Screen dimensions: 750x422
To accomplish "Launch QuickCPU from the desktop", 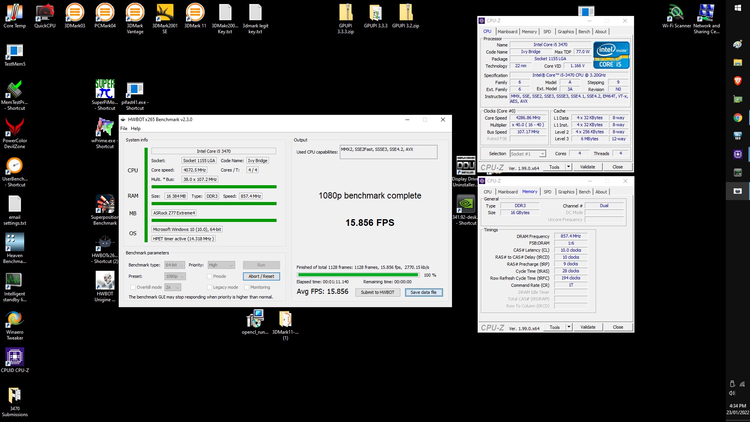I will point(45,16).
